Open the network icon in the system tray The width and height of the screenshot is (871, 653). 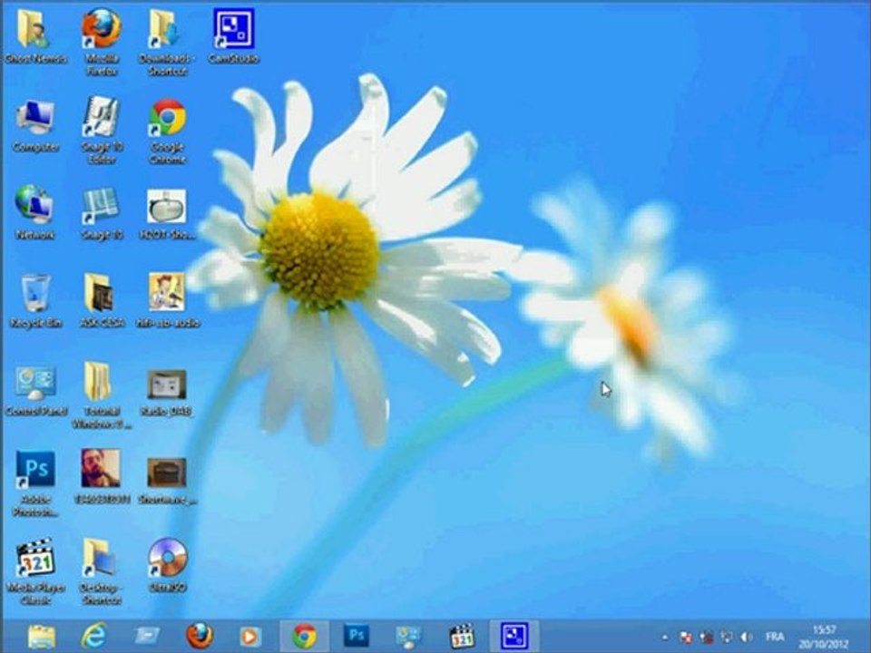tap(727, 637)
